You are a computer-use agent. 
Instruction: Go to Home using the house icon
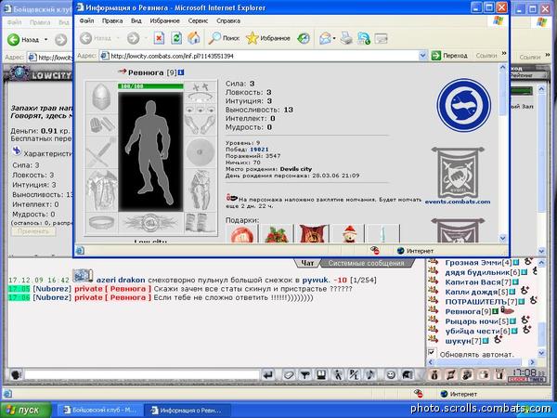pyautogui.click(x=194, y=38)
